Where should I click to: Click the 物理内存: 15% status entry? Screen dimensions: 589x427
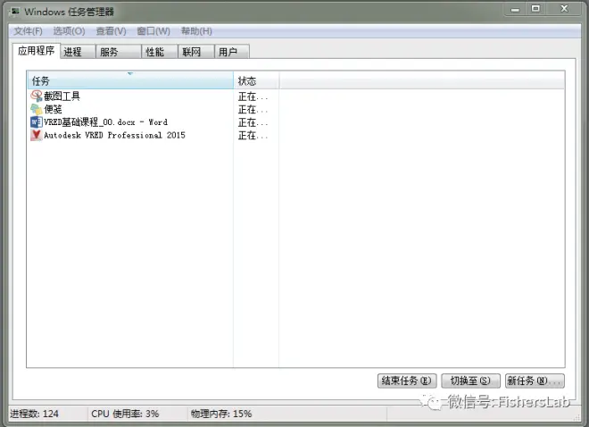[x=221, y=414]
